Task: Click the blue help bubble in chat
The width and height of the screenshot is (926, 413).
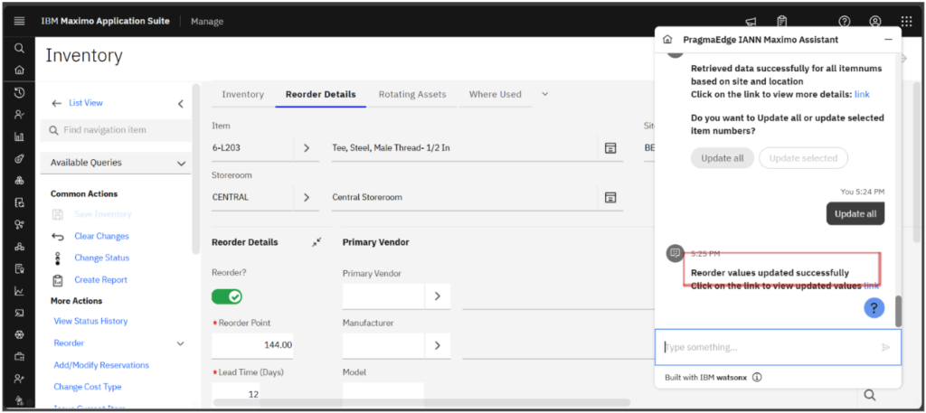Action: [x=874, y=307]
